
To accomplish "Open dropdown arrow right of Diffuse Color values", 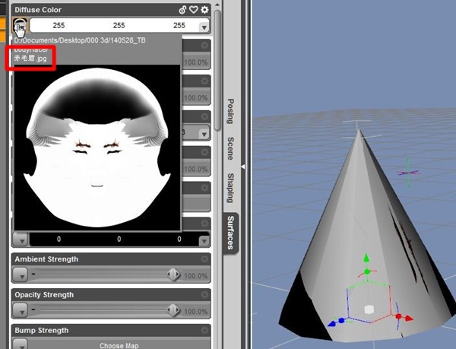I will tap(204, 27).
